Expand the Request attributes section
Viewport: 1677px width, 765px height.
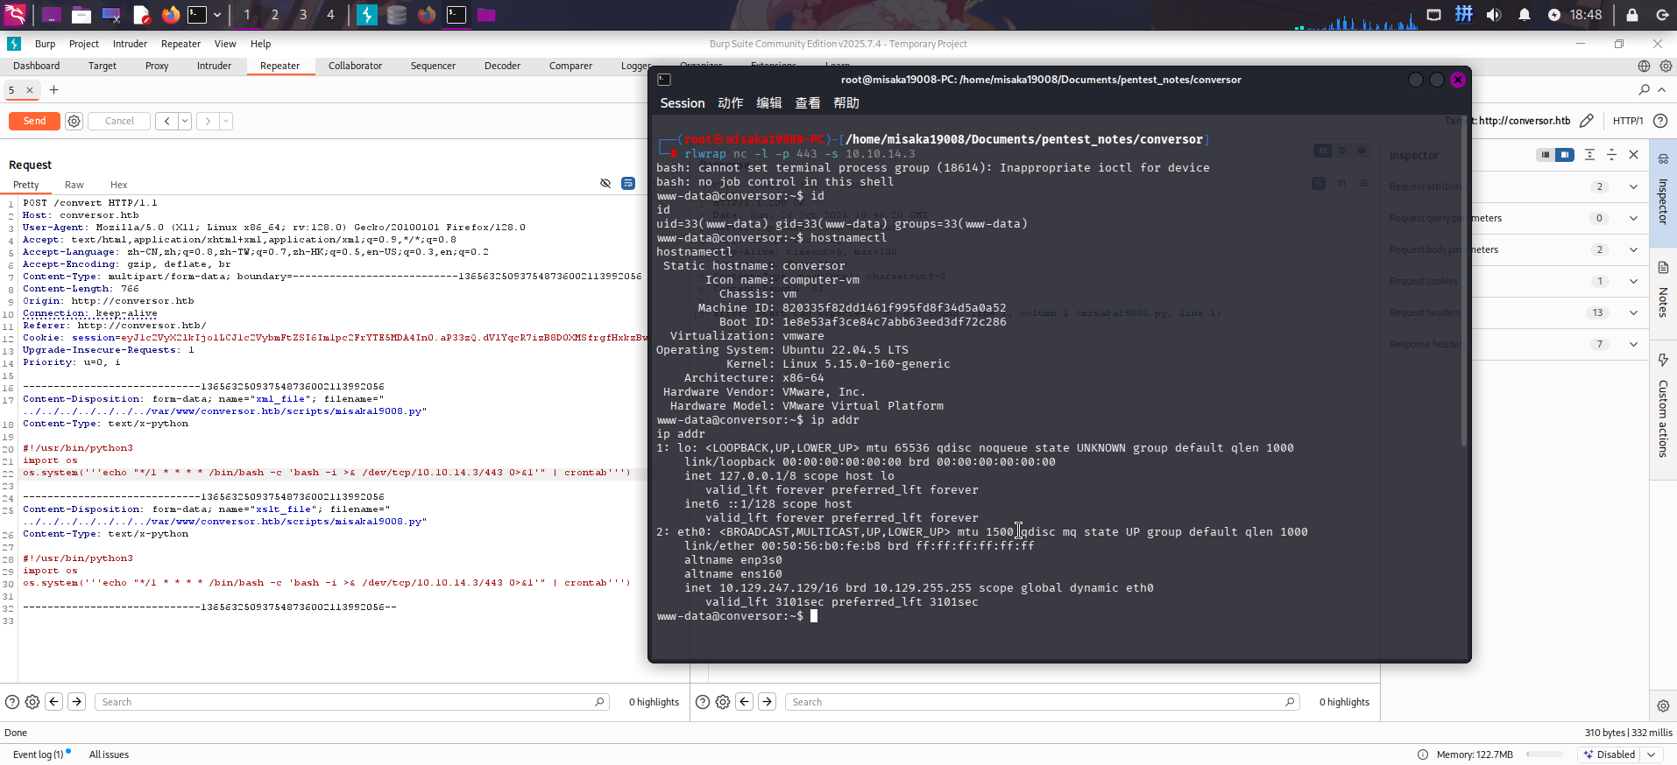click(x=1633, y=186)
